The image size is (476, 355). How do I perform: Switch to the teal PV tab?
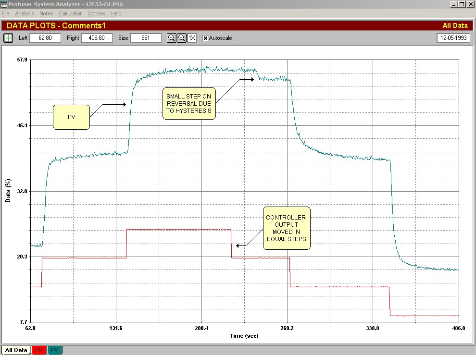[55, 350]
